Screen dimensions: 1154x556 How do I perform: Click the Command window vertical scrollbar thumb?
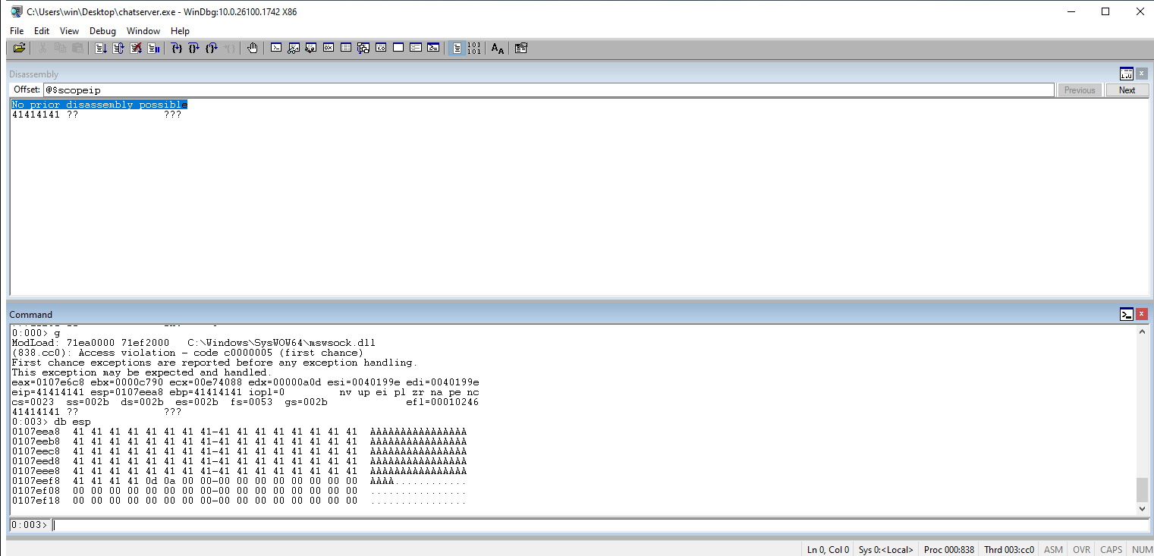[x=1142, y=489]
